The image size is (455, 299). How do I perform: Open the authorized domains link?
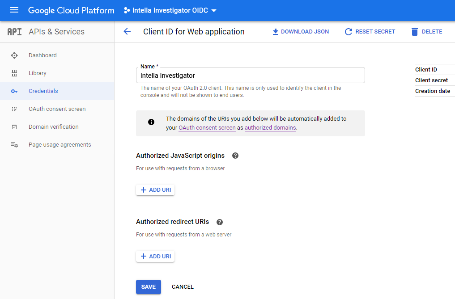point(270,127)
